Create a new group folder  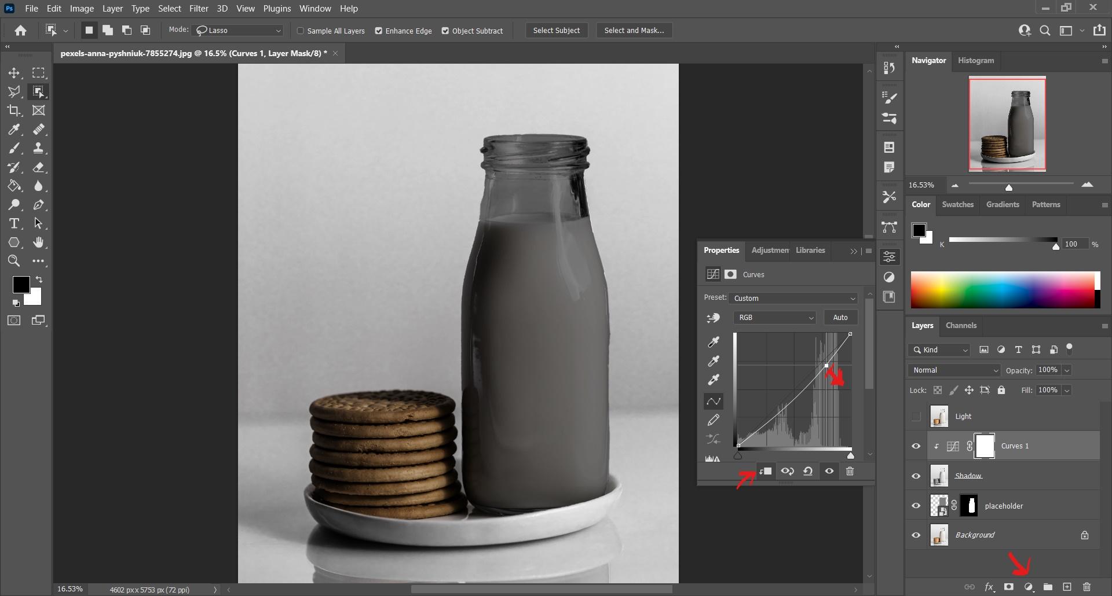coord(1048,587)
